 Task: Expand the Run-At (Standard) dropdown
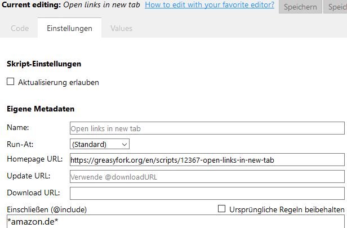(100, 144)
